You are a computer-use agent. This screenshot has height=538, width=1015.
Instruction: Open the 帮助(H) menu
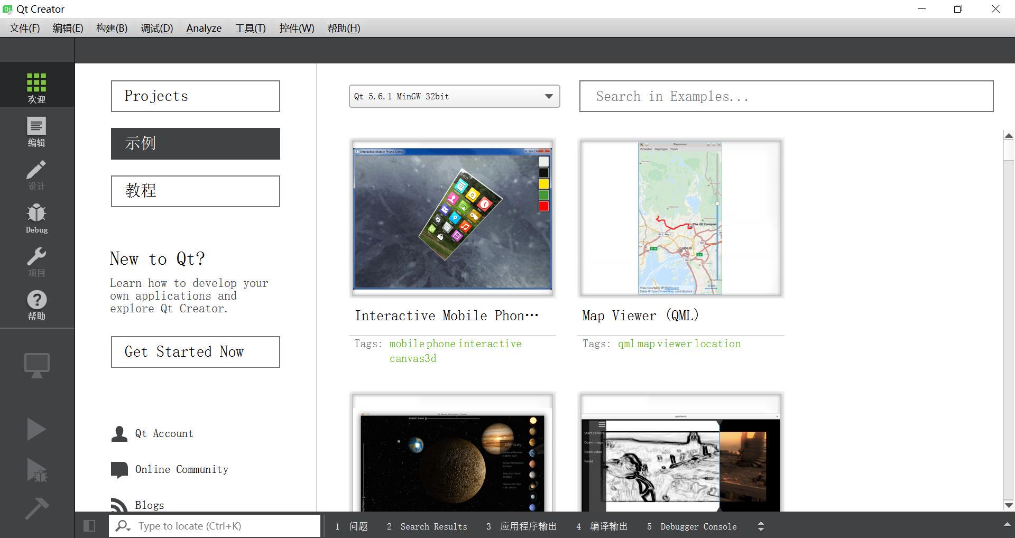344,28
